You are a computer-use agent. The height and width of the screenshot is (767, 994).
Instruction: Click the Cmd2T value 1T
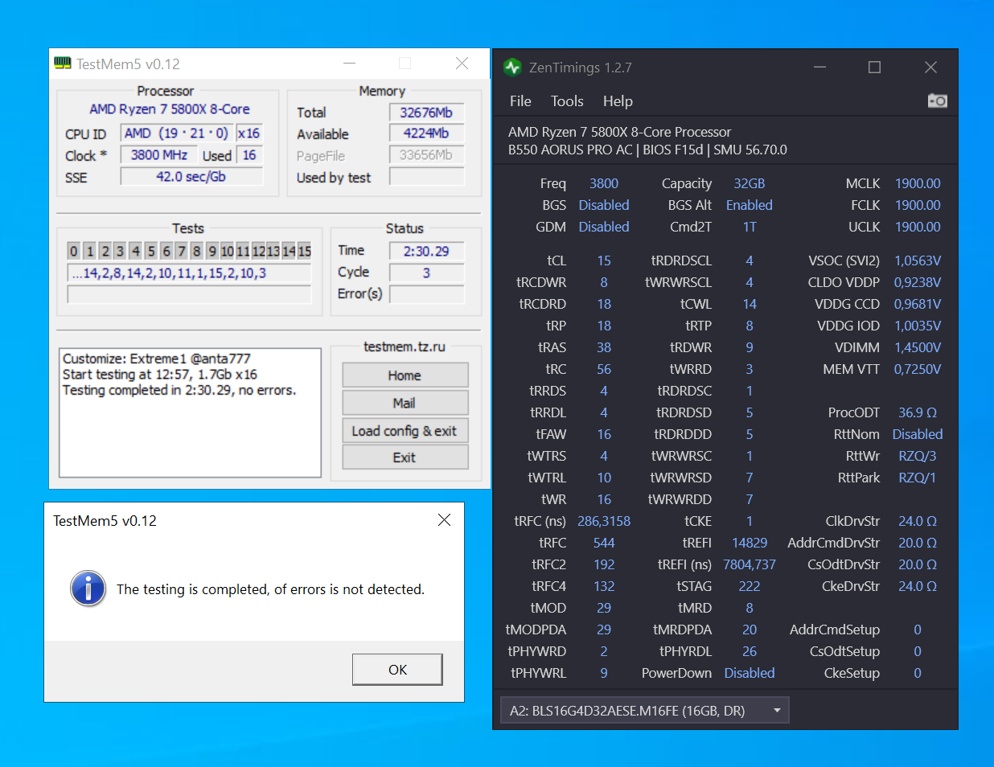(x=750, y=227)
